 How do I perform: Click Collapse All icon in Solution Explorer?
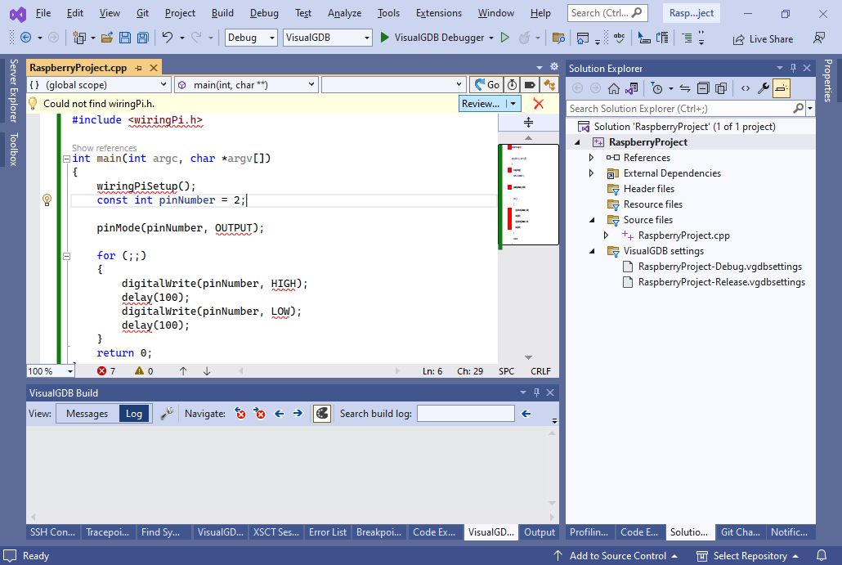[x=703, y=88]
